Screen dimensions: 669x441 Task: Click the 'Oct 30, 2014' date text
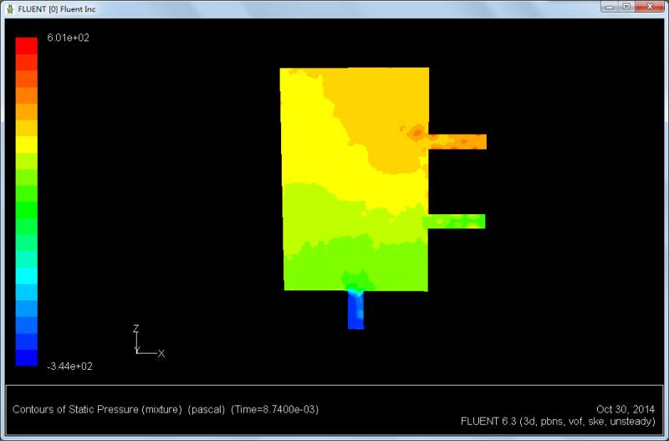(625, 409)
